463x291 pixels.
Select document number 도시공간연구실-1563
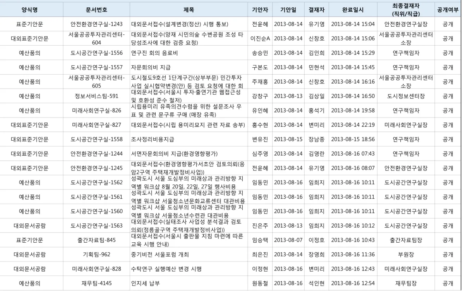pyautogui.click(x=96, y=226)
